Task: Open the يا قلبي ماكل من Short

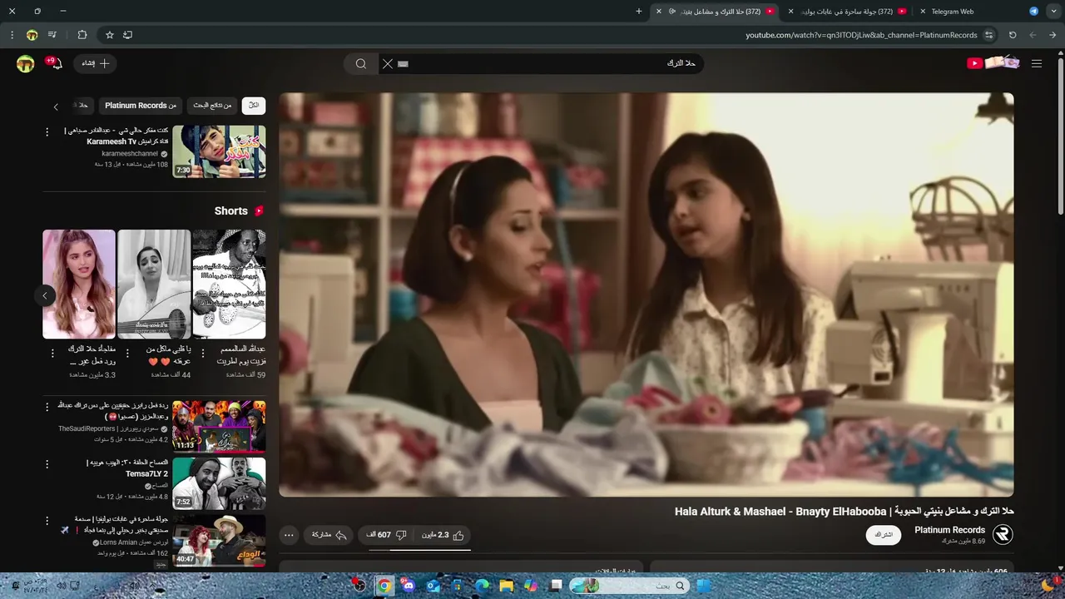Action: (x=154, y=285)
